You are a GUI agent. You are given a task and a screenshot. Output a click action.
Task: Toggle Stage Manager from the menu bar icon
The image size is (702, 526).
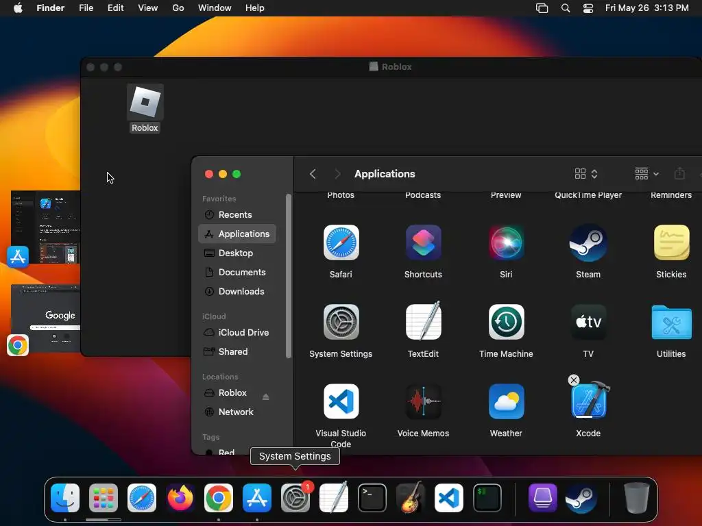(542, 8)
